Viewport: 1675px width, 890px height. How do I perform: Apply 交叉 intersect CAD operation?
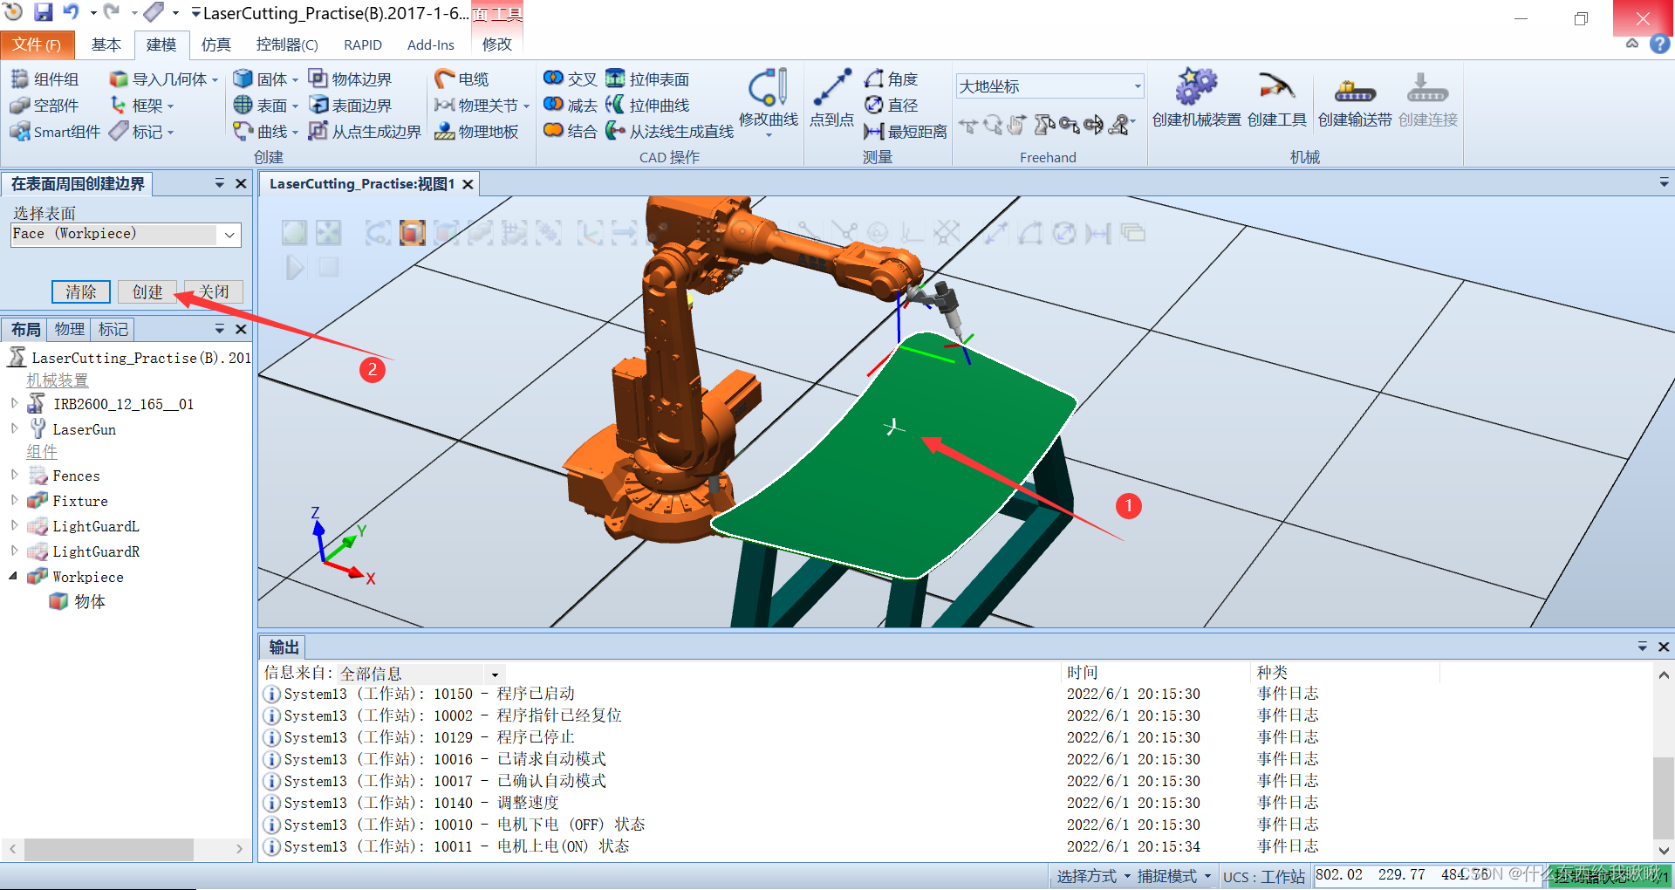pos(570,79)
